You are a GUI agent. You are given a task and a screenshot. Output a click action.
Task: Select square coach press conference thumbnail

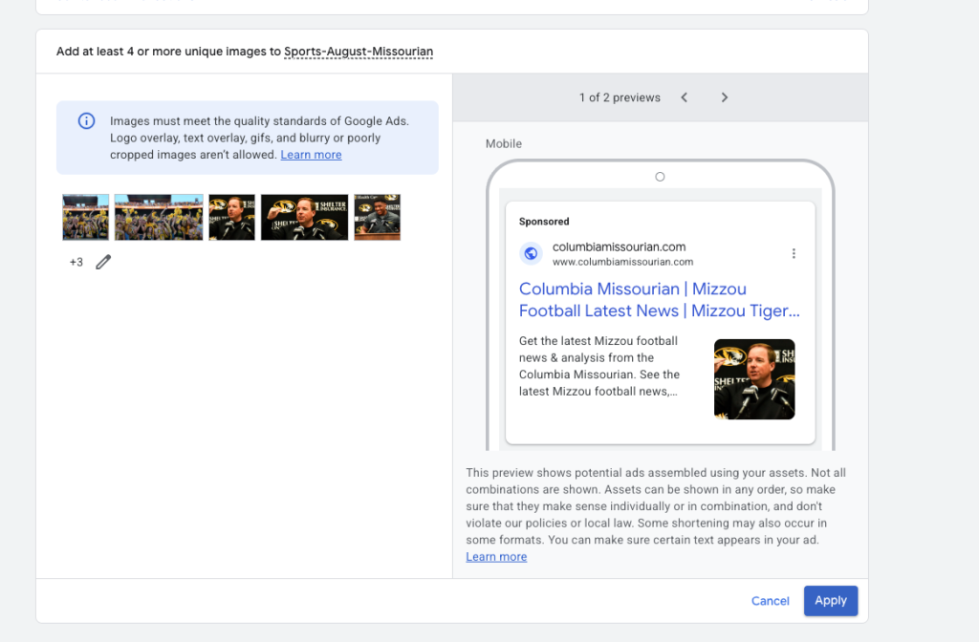click(231, 217)
